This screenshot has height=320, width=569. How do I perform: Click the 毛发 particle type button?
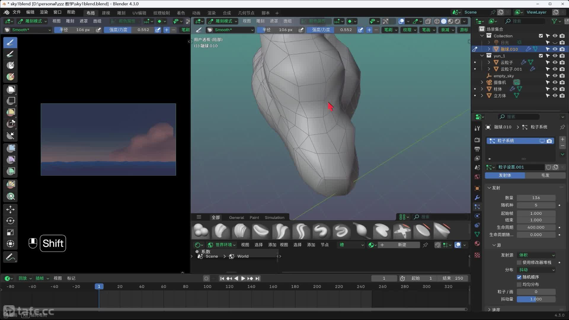[545, 175]
